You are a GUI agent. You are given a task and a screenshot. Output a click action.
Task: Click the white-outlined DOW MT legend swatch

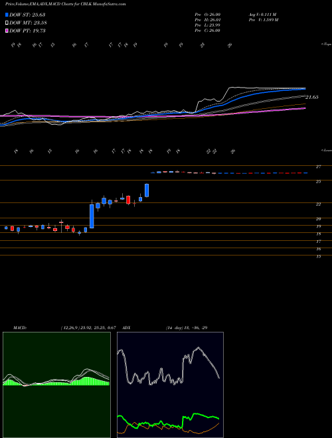[7, 23]
